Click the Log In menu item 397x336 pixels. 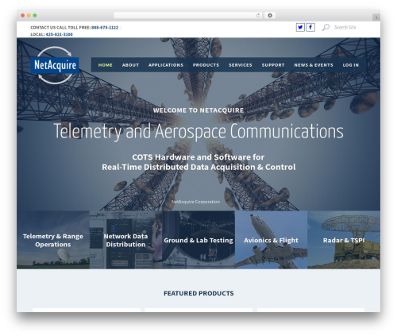(x=351, y=65)
